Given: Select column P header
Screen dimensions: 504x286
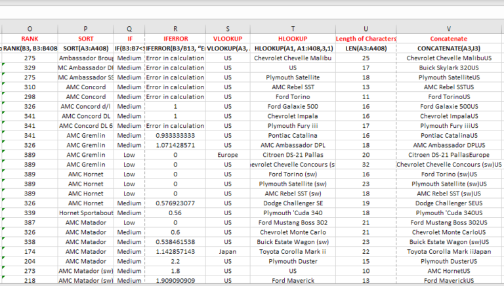Looking at the screenshot, I should click(x=86, y=29).
